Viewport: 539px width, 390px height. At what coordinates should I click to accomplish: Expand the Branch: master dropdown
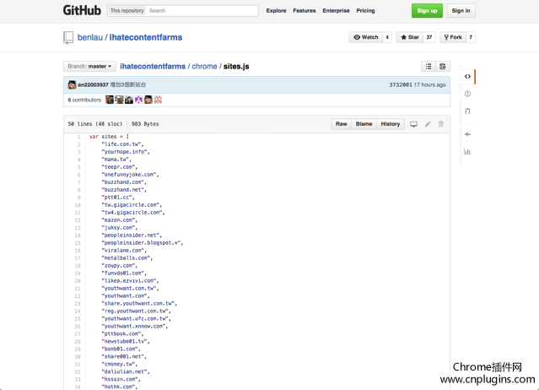(x=89, y=66)
